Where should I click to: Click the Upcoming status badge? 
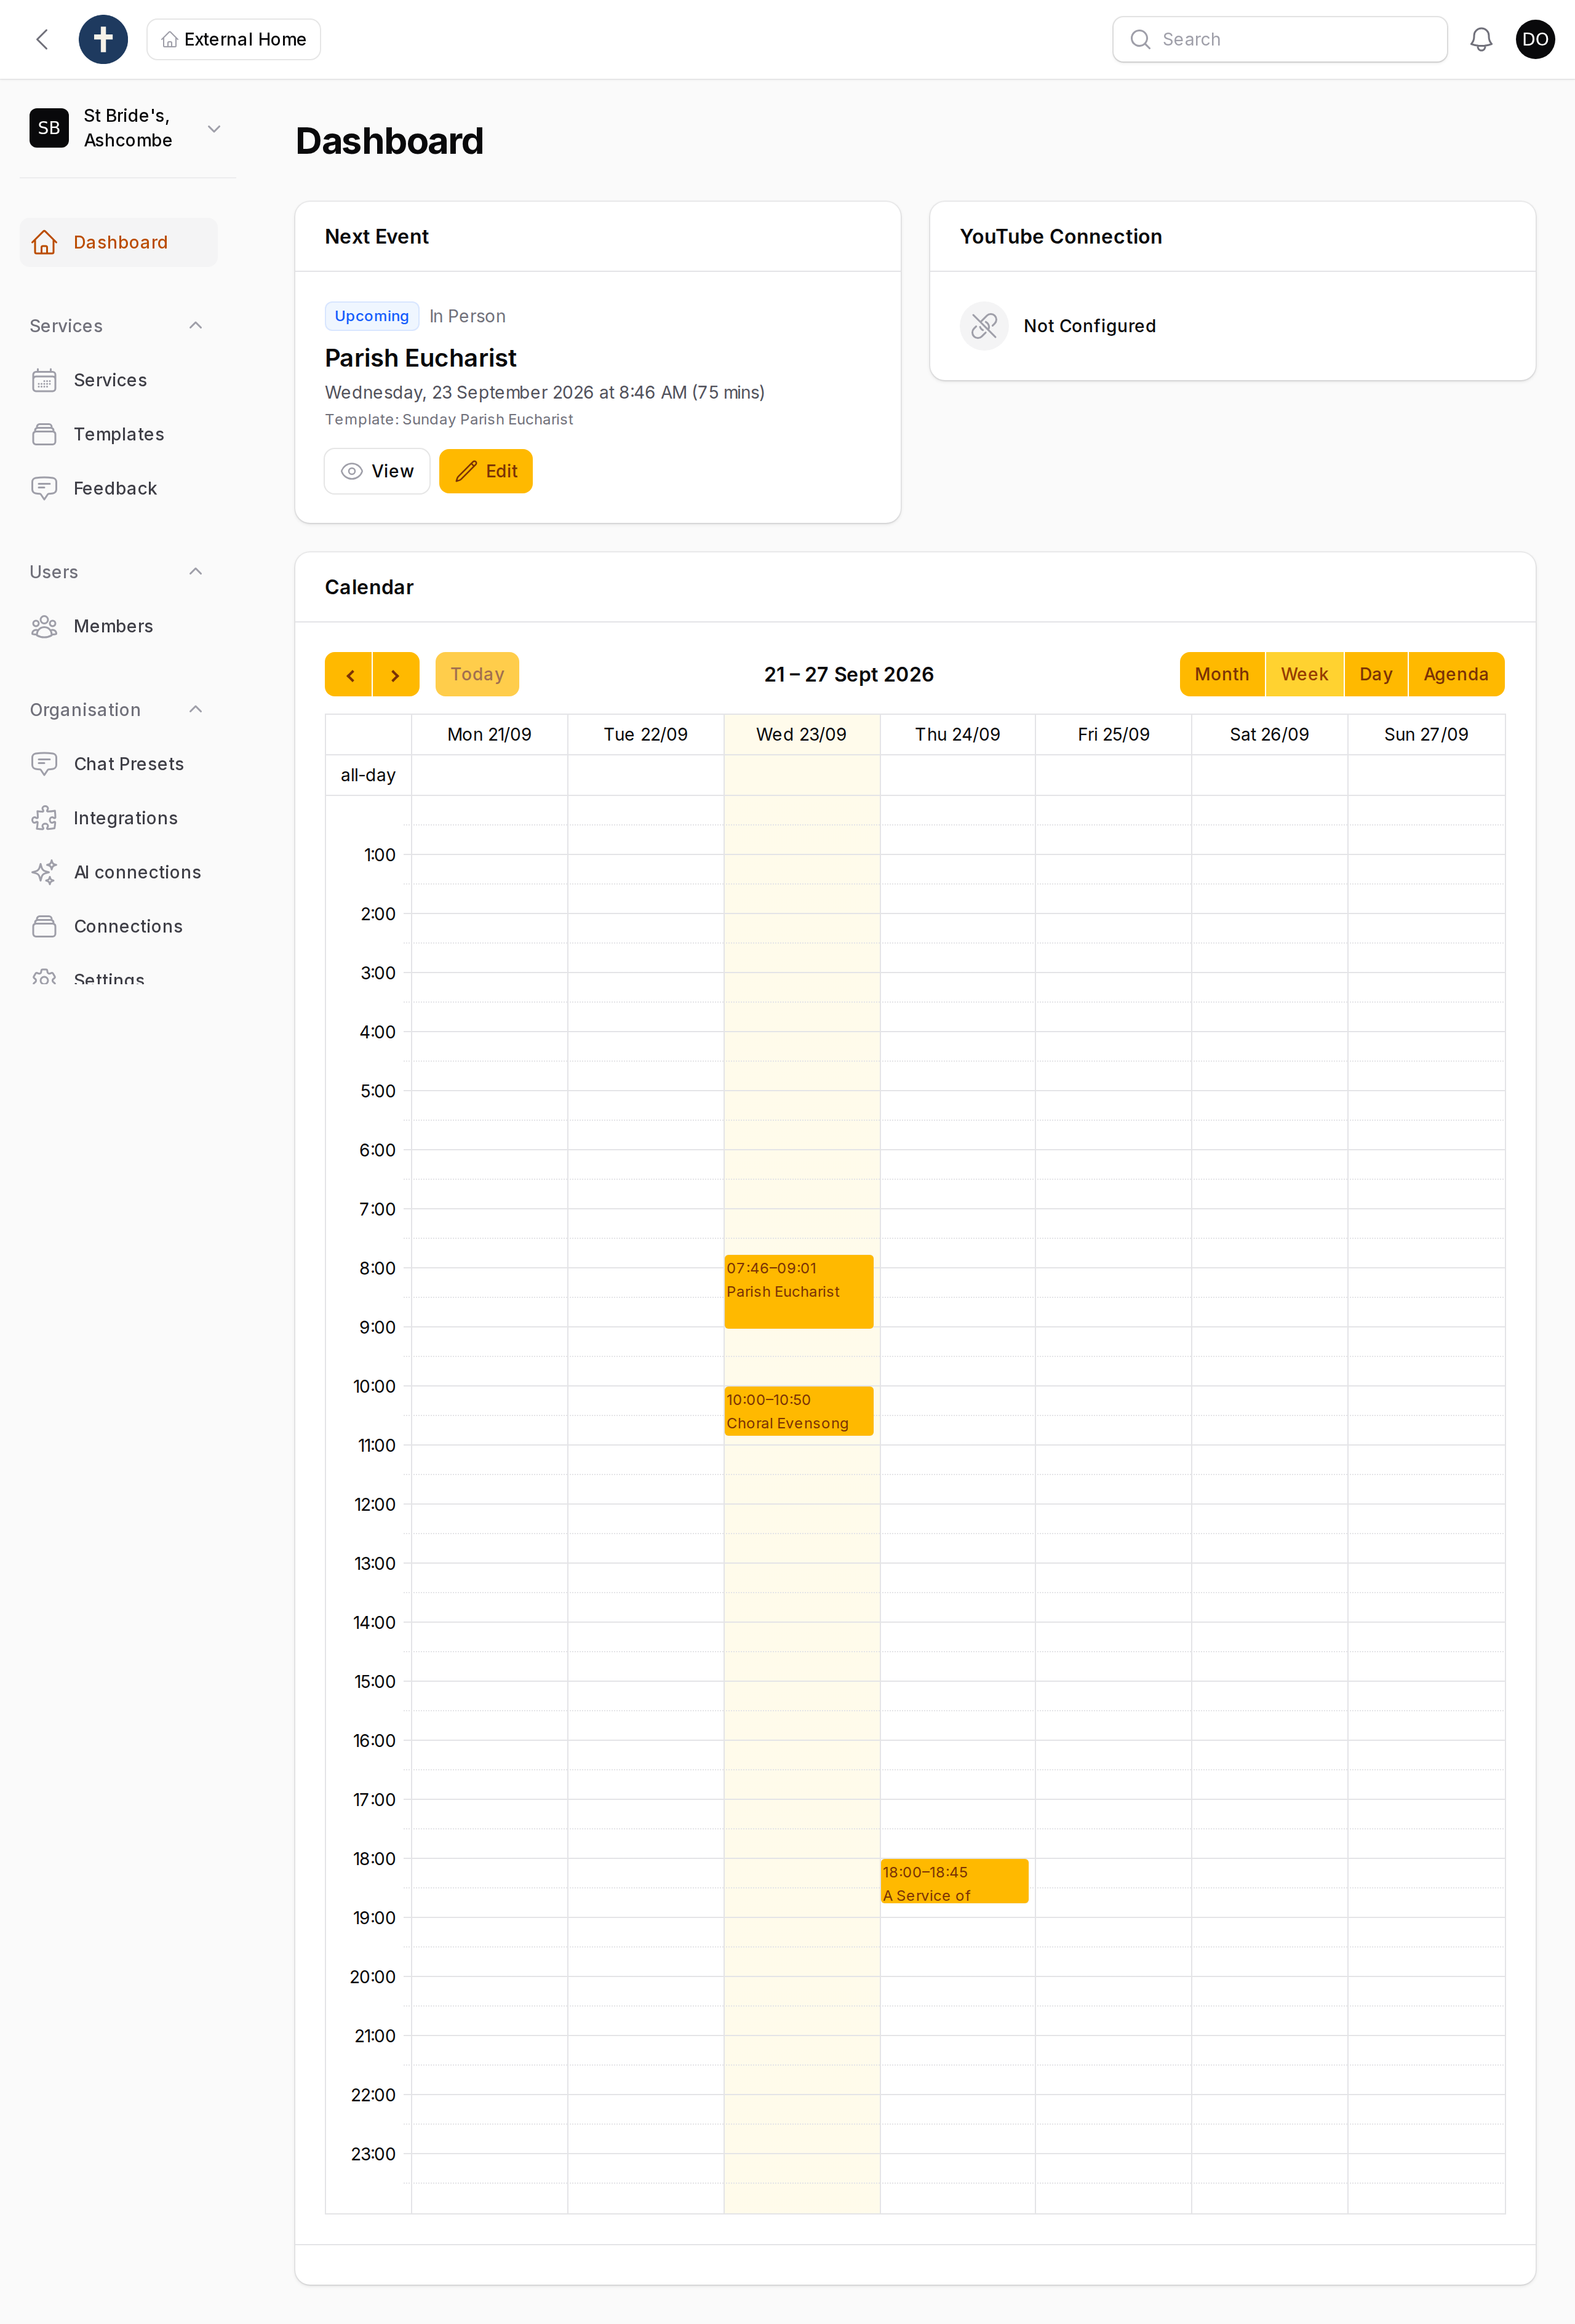372,316
